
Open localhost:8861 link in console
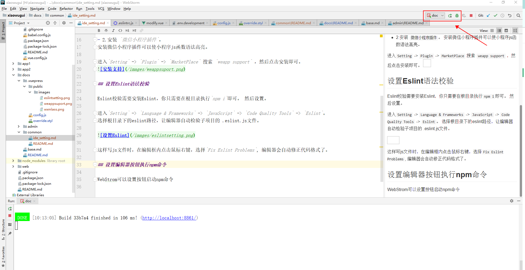[x=169, y=218]
